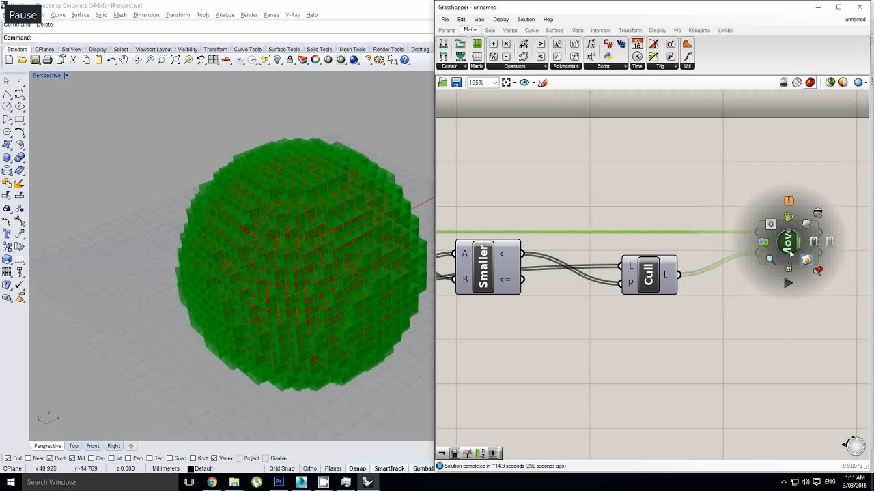The width and height of the screenshot is (874, 491).
Task: Open the 195% zoom dropdown in Grasshopper
Action: click(494, 83)
